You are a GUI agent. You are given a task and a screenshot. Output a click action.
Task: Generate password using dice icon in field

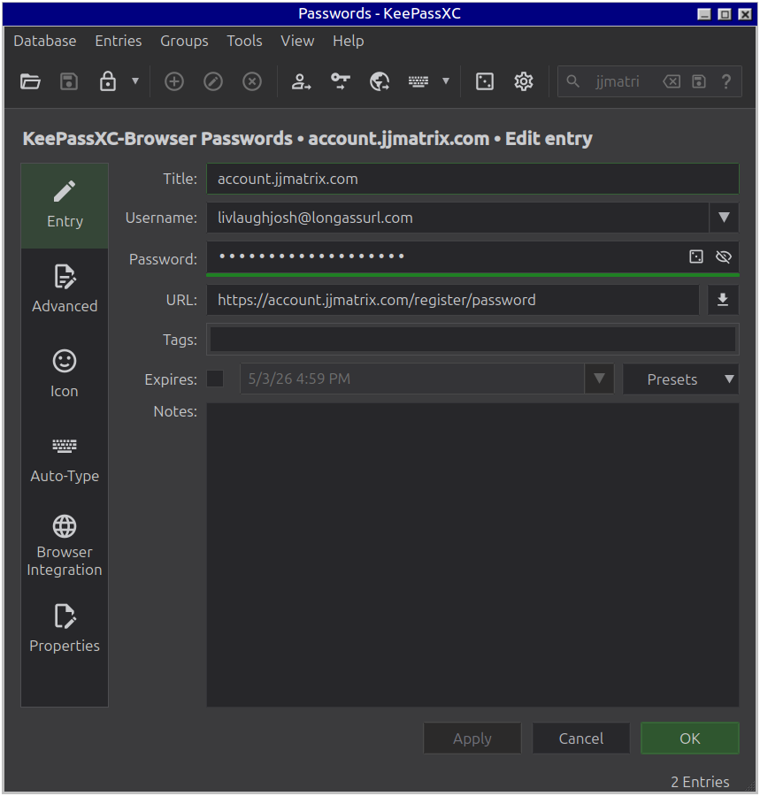(696, 256)
